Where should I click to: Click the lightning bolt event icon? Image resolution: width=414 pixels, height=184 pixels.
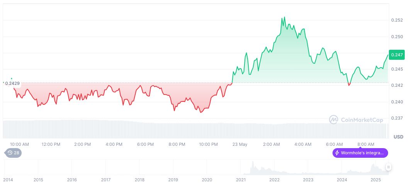tap(337, 153)
